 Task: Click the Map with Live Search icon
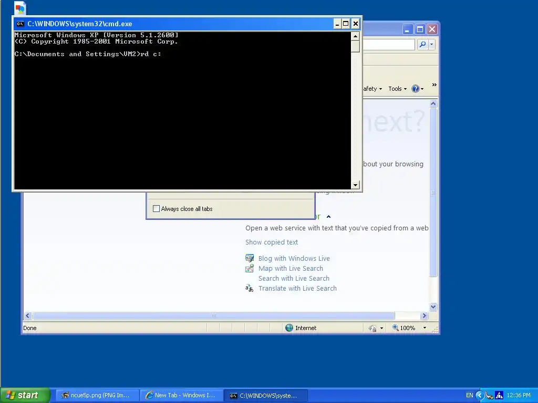[x=250, y=268]
